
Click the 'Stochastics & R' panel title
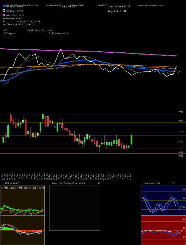click(152, 183)
